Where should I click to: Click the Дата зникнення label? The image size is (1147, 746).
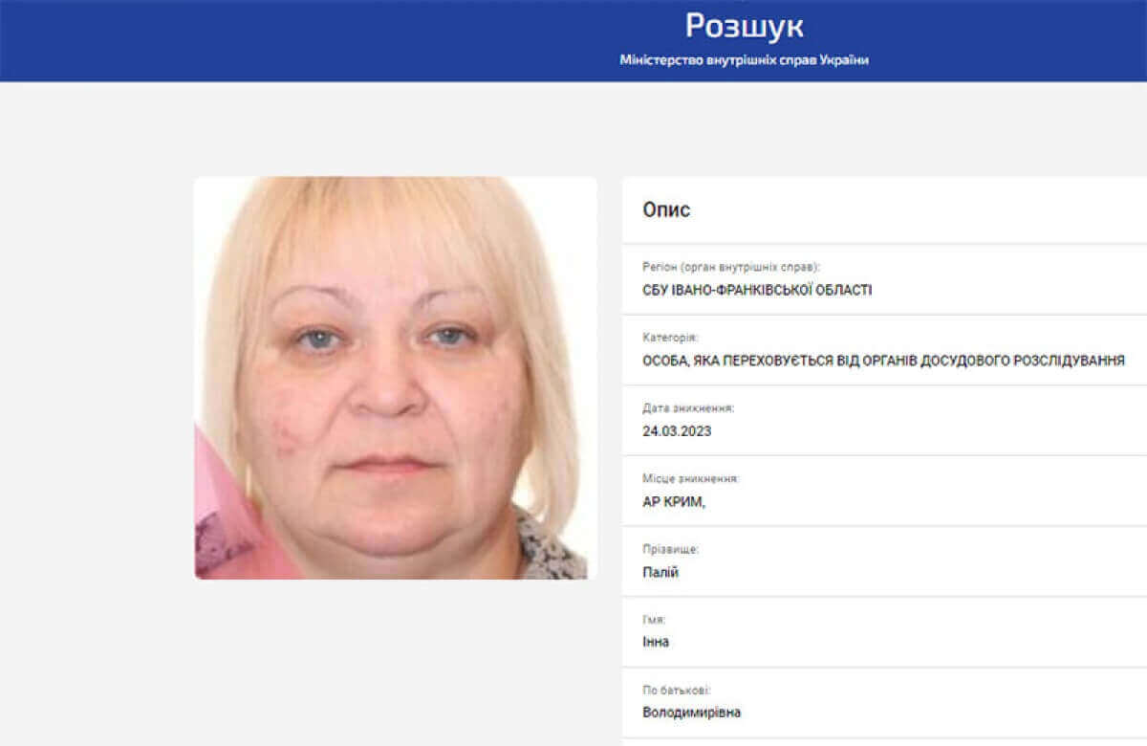pyautogui.click(x=688, y=408)
